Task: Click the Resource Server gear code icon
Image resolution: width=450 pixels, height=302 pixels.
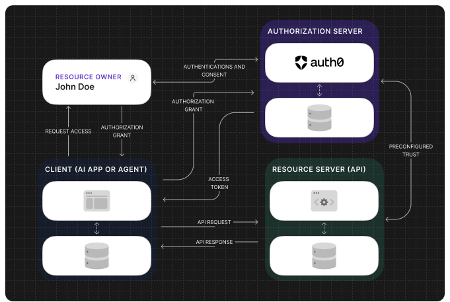Action: [x=324, y=201]
